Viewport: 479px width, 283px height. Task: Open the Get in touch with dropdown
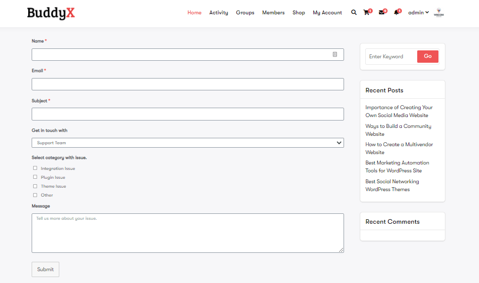pos(187,143)
